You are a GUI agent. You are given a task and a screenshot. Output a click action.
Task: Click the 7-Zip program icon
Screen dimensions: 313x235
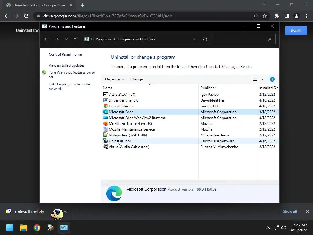coord(105,94)
